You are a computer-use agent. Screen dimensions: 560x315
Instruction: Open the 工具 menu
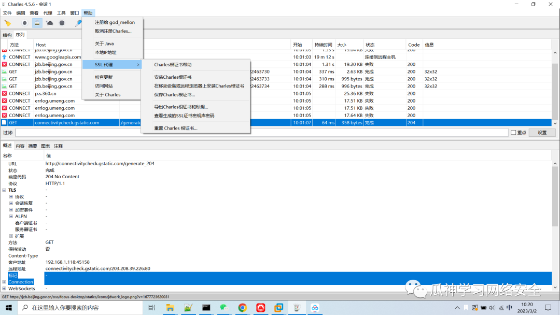(x=61, y=13)
